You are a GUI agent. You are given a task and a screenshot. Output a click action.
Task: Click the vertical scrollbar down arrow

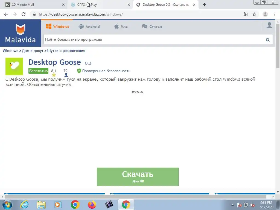[278, 192]
